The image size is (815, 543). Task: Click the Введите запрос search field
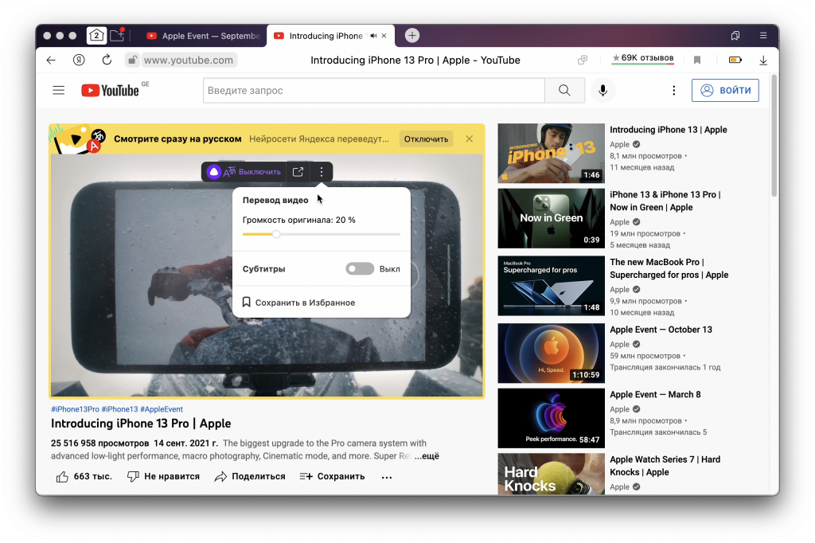click(373, 91)
